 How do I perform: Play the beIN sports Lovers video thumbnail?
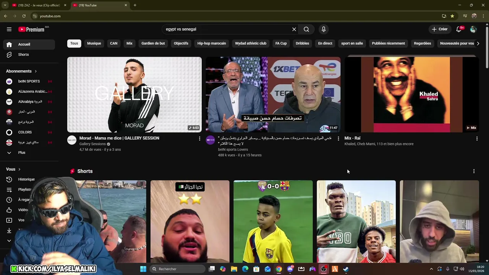tap(273, 95)
